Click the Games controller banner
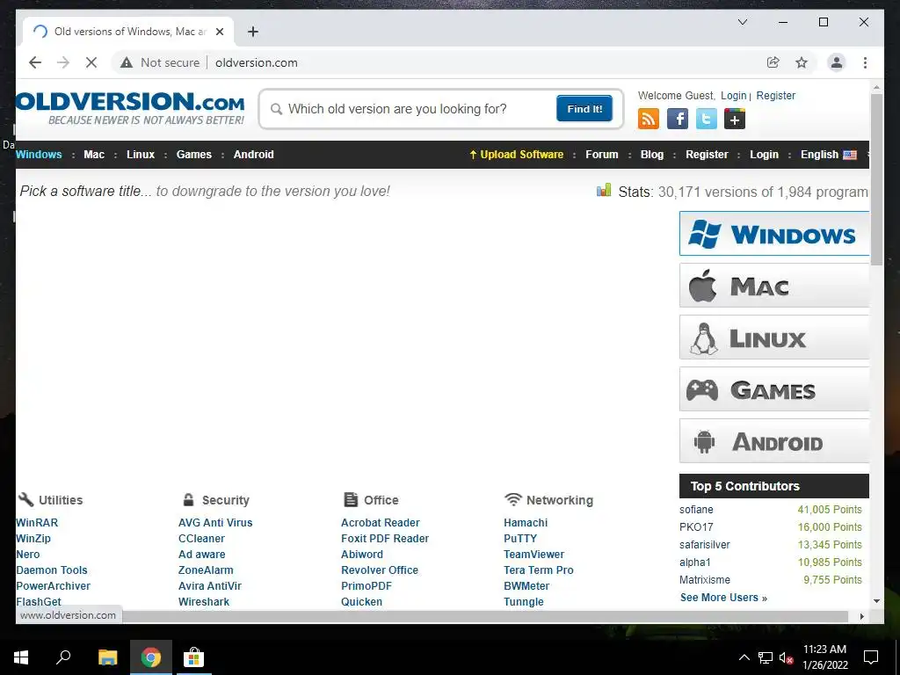The height and width of the screenshot is (675, 900). (x=773, y=389)
